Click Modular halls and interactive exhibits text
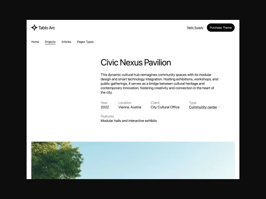 point(128,121)
